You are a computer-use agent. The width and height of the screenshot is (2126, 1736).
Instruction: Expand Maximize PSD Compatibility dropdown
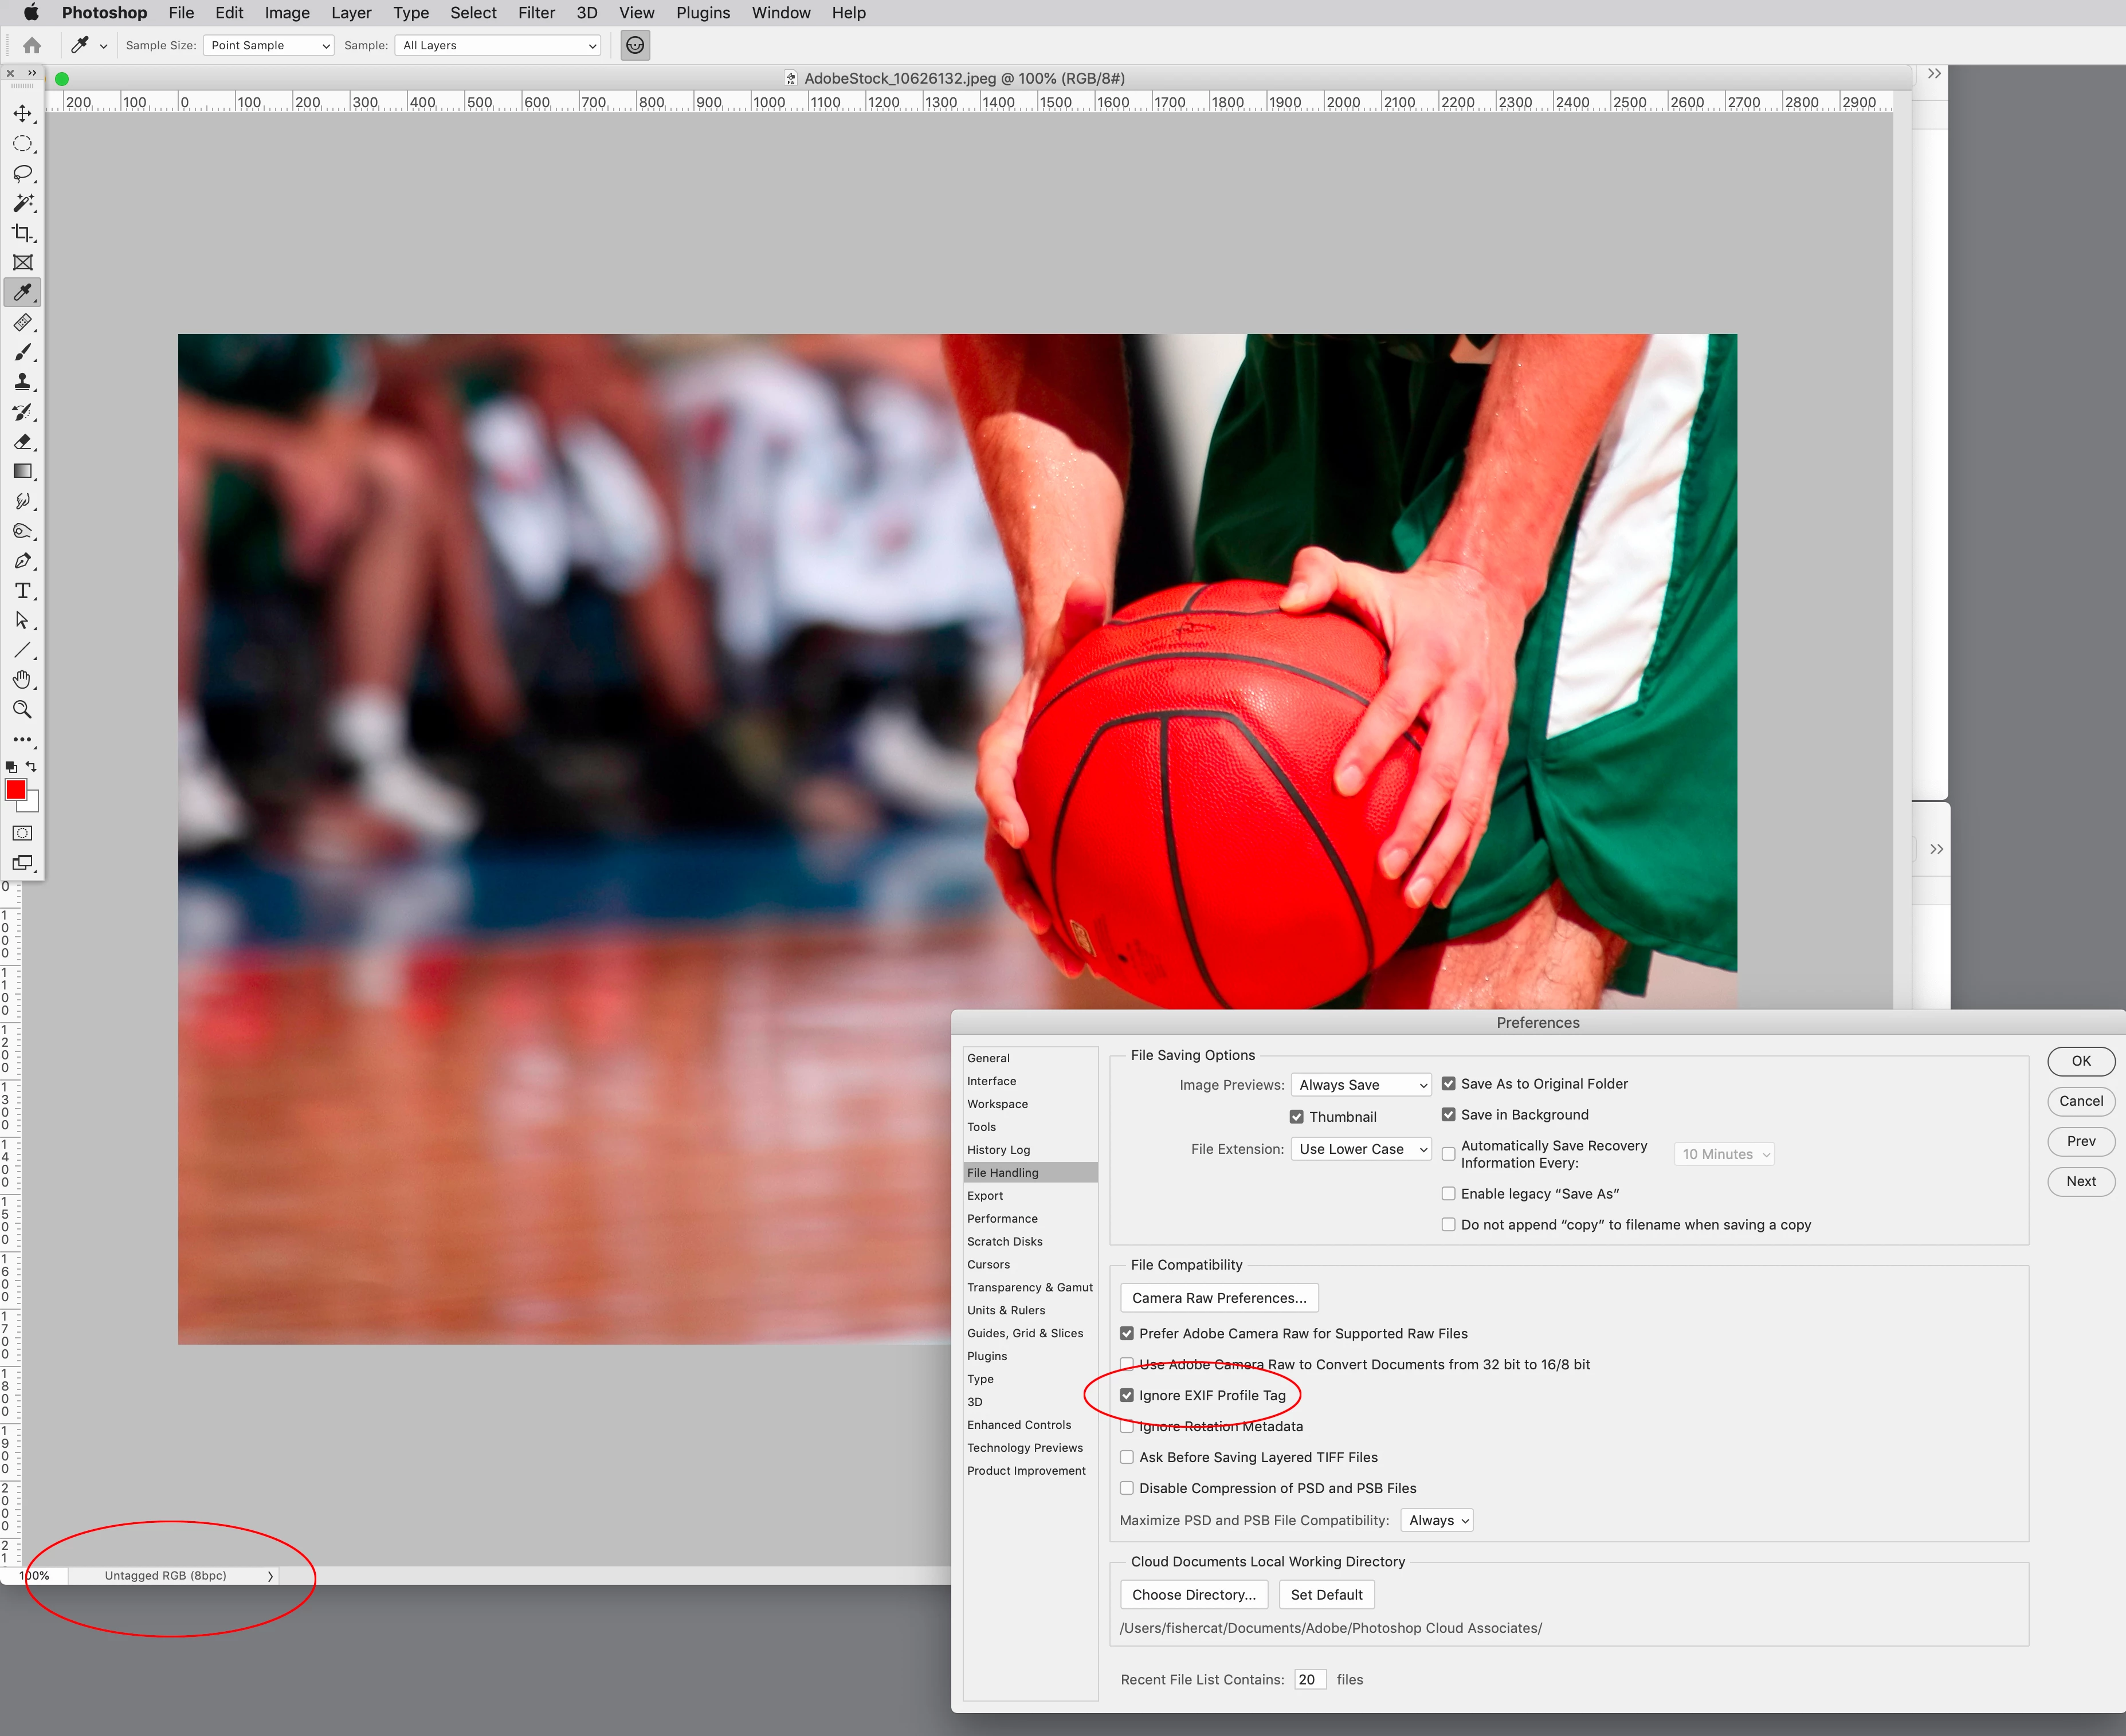[x=1437, y=1520]
